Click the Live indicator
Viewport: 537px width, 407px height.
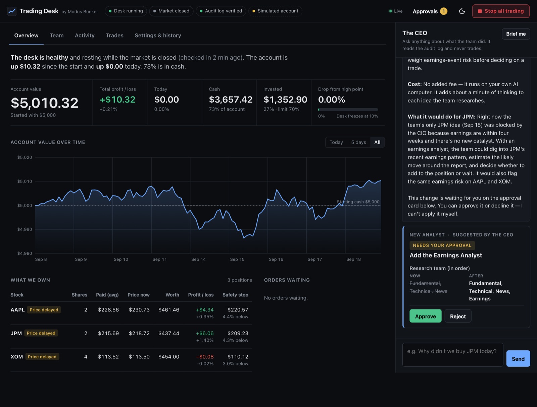tap(396, 11)
